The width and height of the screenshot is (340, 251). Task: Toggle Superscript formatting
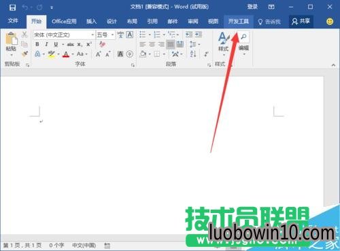tap(89, 44)
